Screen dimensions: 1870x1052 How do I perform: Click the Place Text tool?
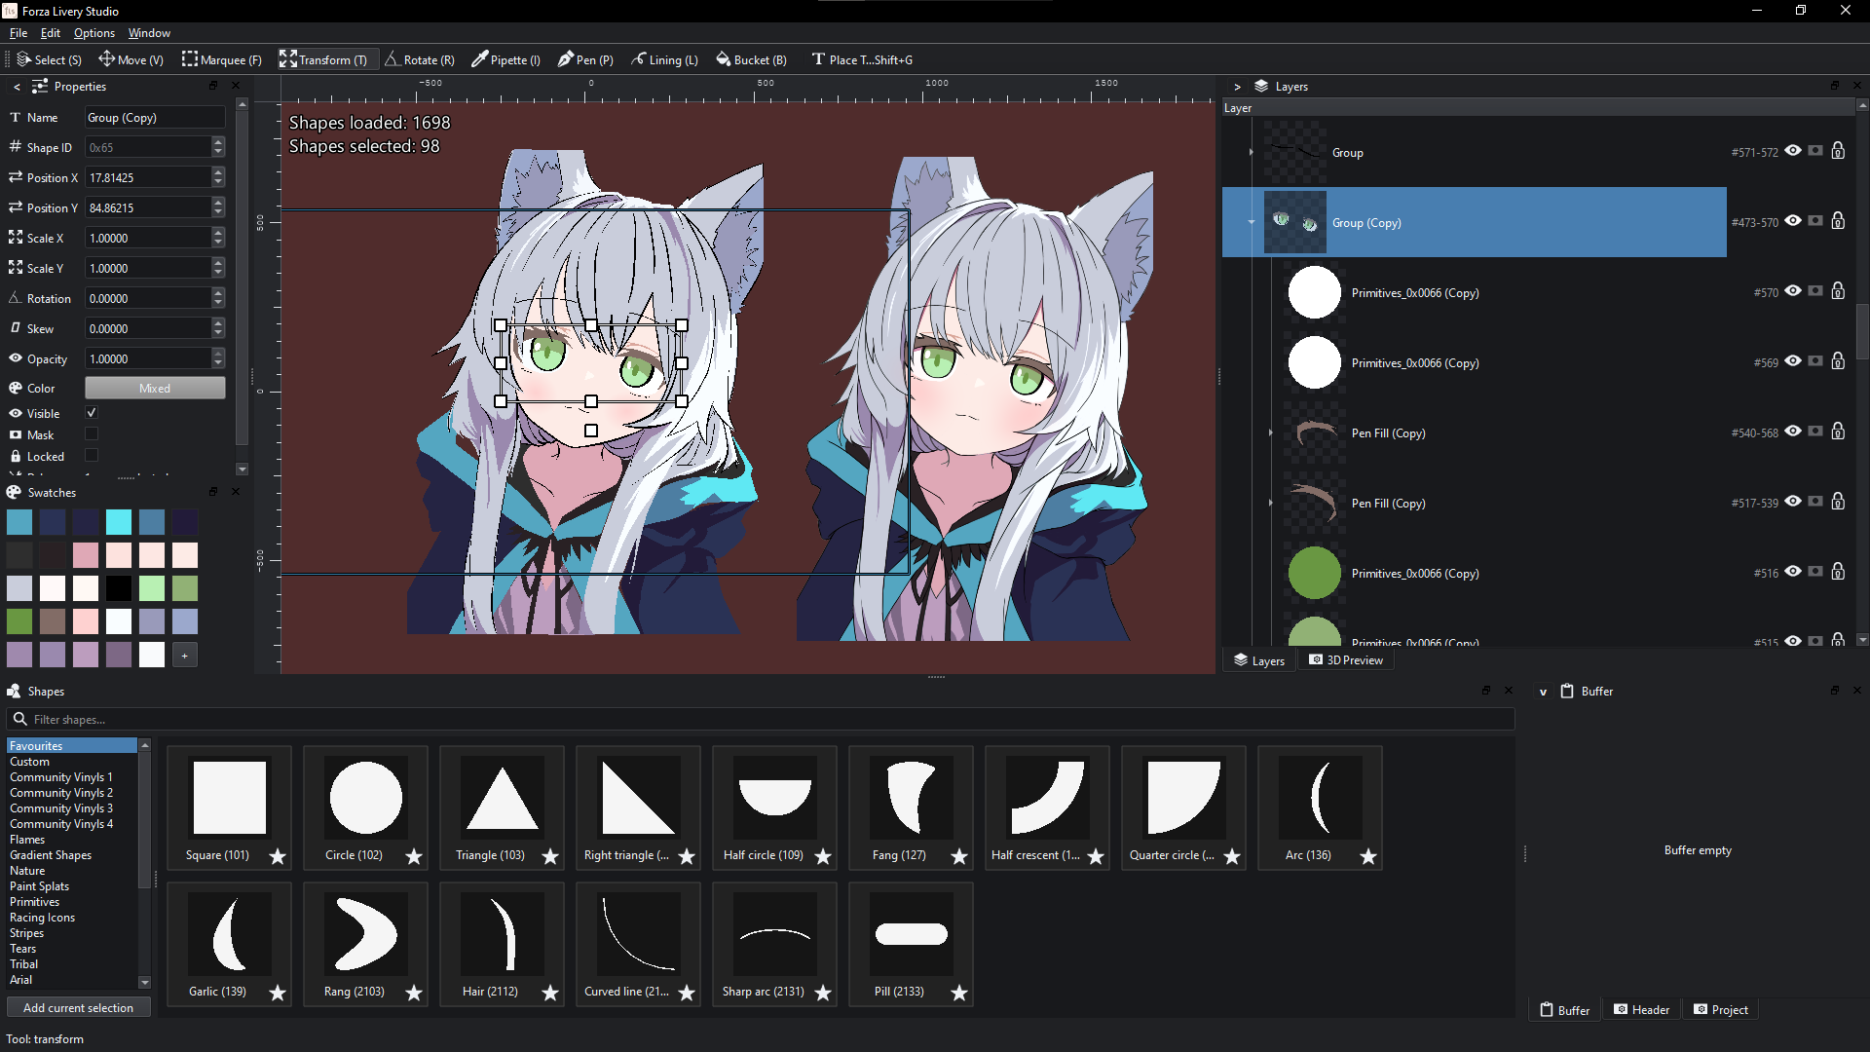click(863, 59)
